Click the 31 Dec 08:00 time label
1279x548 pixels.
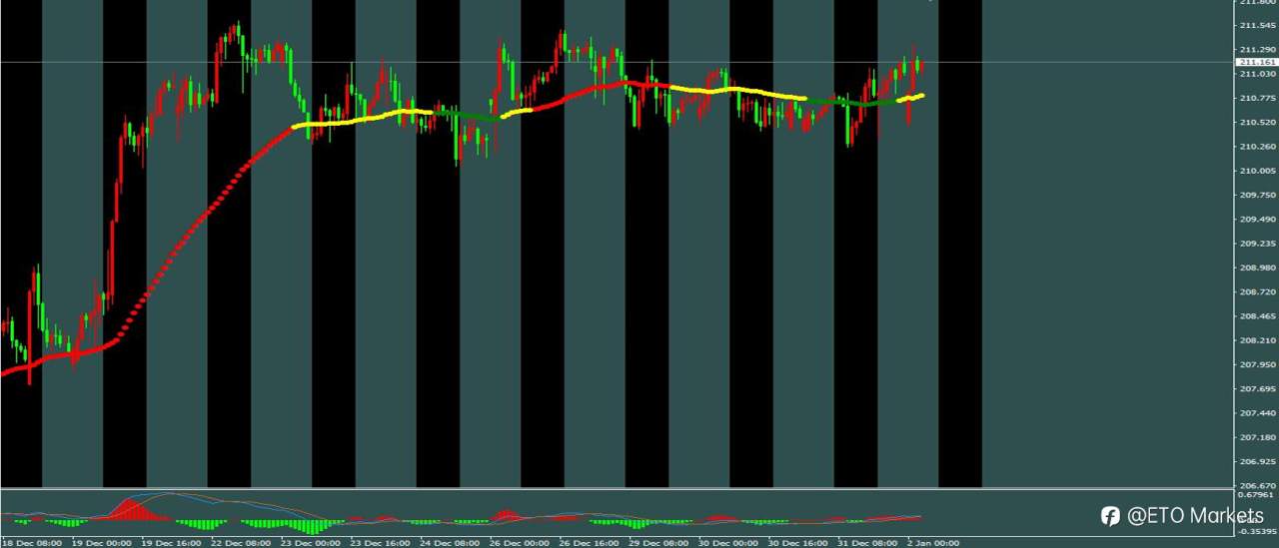[867, 543]
